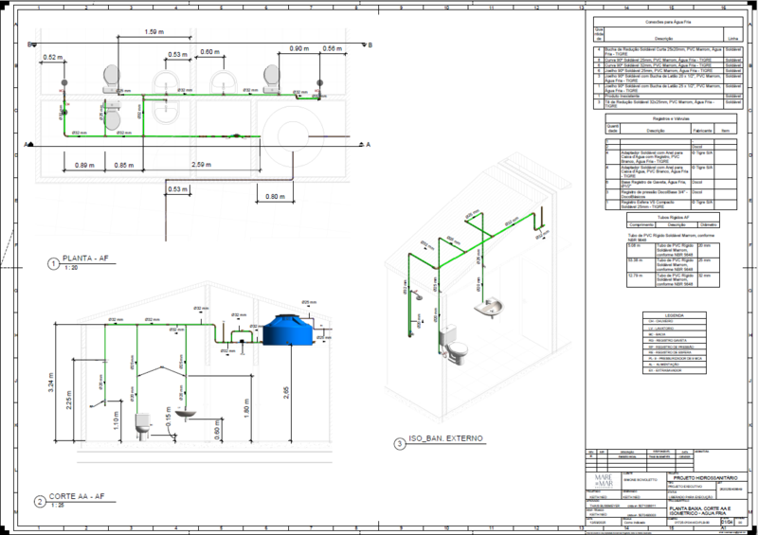Click the Fabricante column header
The image size is (758, 535).
coord(702,131)
